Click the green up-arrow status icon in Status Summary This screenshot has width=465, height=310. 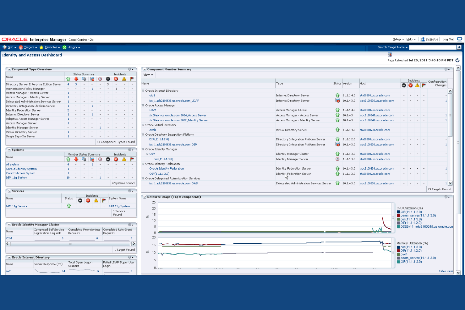click(x=68, y=79)
